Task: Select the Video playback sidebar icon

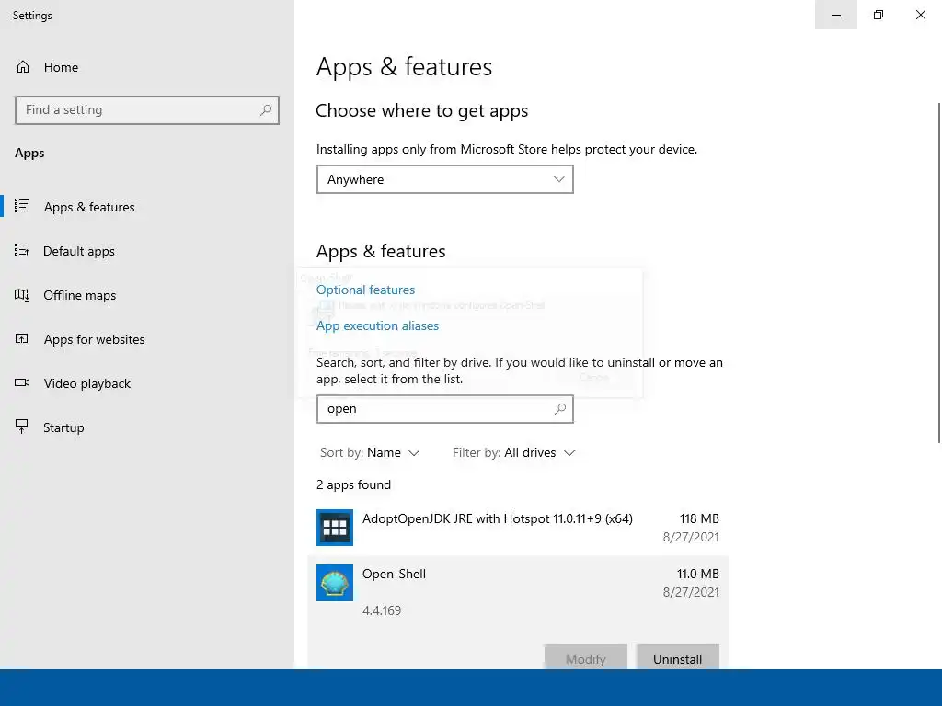Action: coord(22,383)
